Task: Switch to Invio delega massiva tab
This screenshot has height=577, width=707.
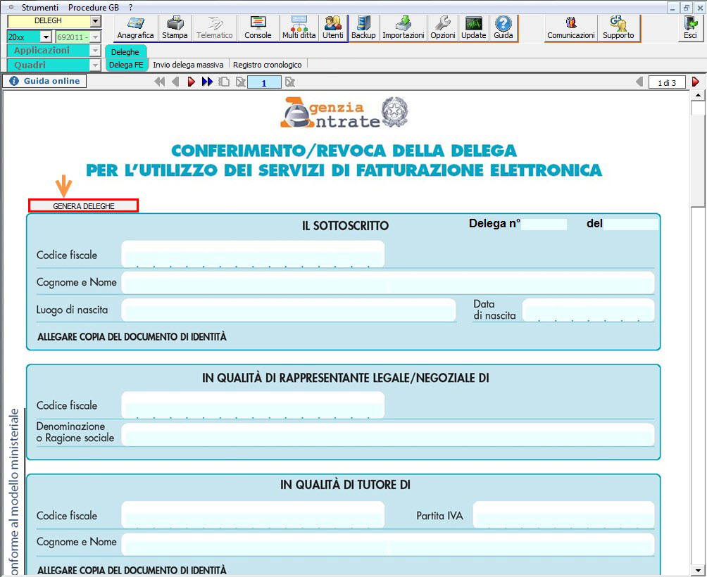Action: point(188,65)
